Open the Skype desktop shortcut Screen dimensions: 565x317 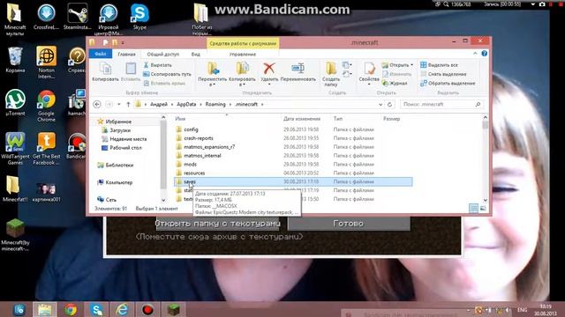139,17
